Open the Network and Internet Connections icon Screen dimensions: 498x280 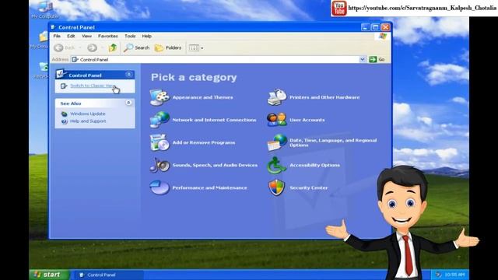point(159,120)
